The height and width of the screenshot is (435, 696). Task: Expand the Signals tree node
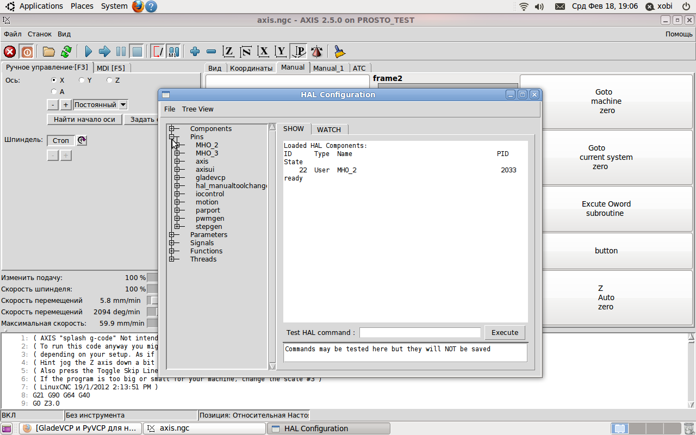click(172, 243)
